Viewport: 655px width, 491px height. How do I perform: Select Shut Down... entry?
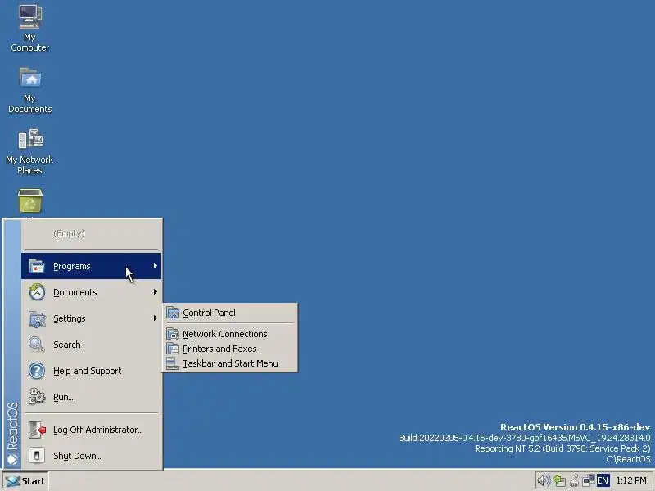pyautogui.click(x=91, y=456)
